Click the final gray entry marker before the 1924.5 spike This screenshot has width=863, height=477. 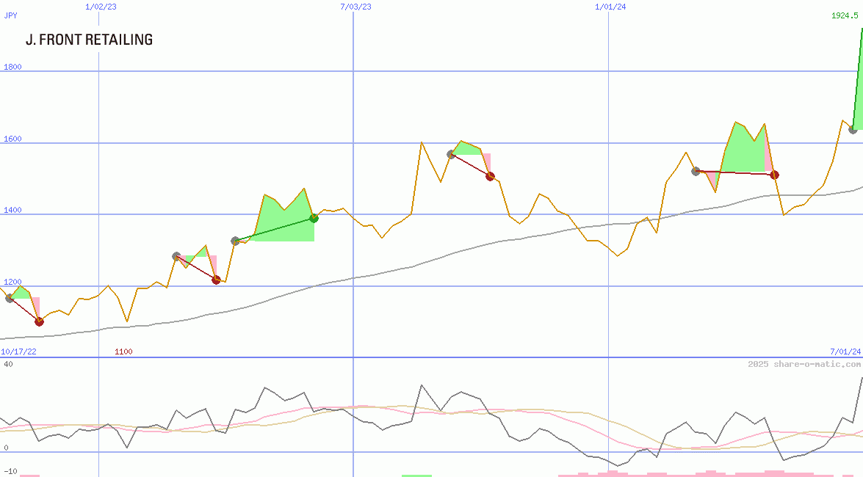(x=853, y=129)
